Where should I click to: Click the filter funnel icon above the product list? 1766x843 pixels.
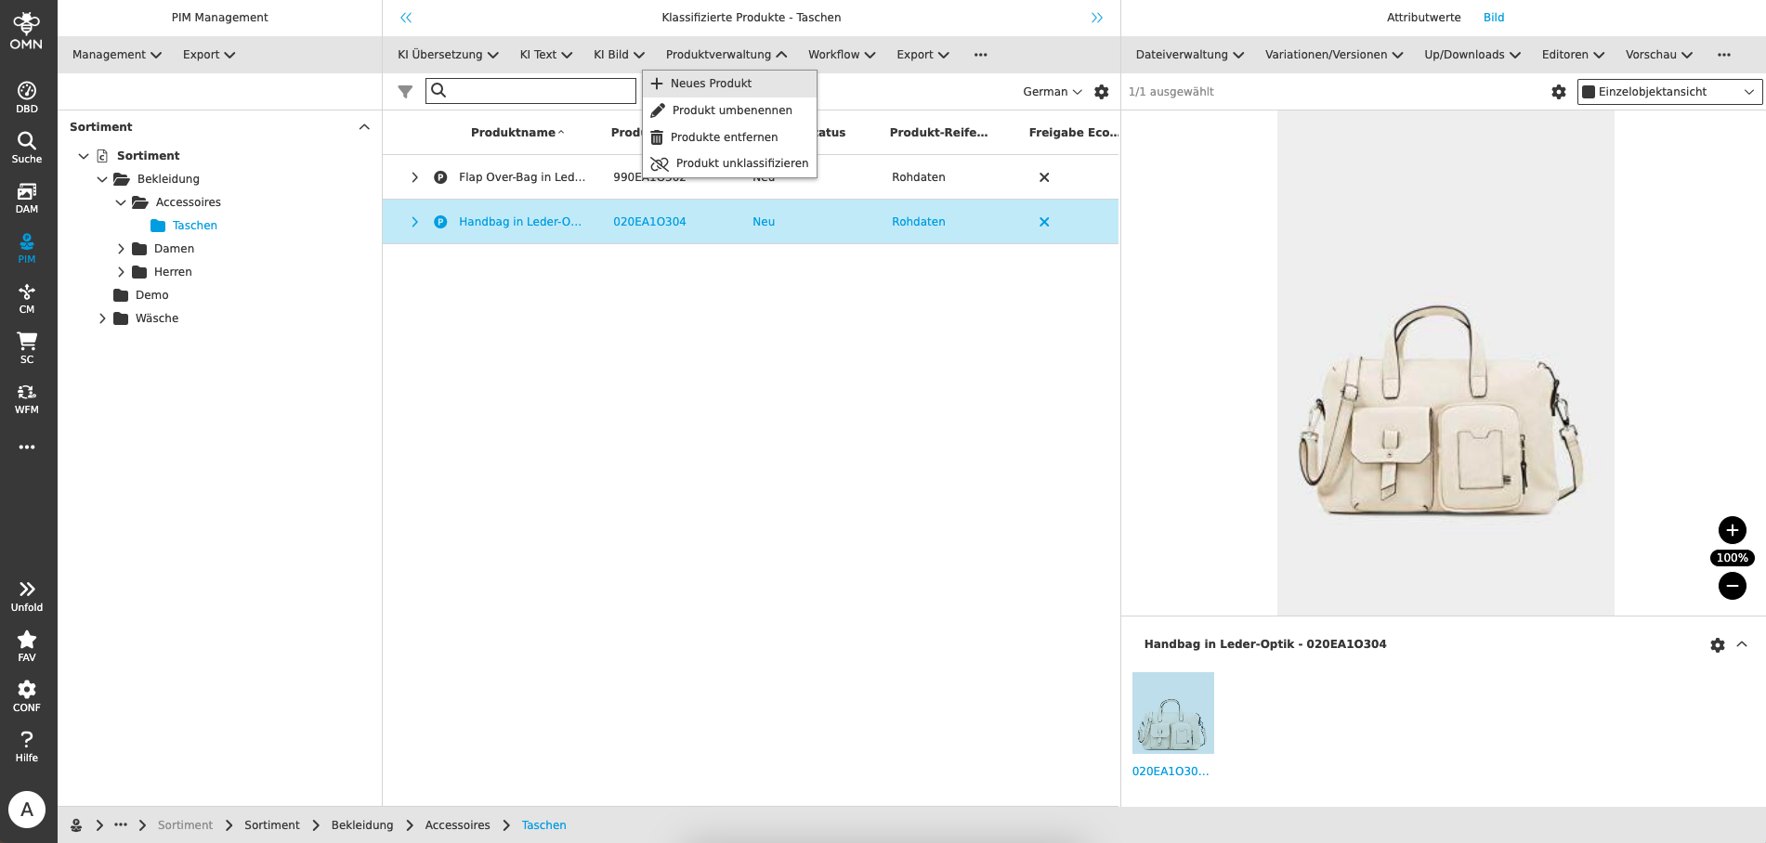coord(405,91)
